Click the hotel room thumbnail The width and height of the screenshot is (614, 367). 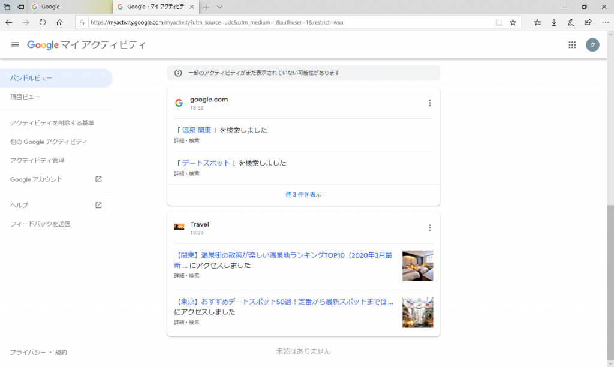click(418, 266)
